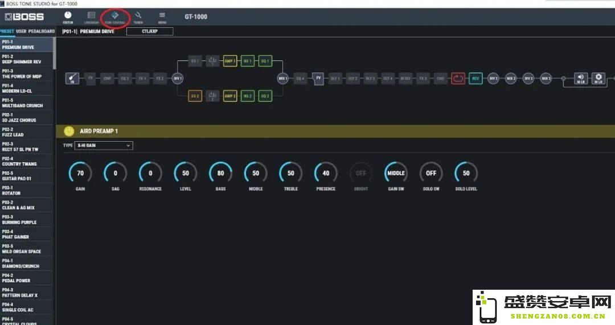The image size is (615, 325).
Task: Toggle the GAIN SW Middle control
Action: pyautogui.click(x=396, y=173)
